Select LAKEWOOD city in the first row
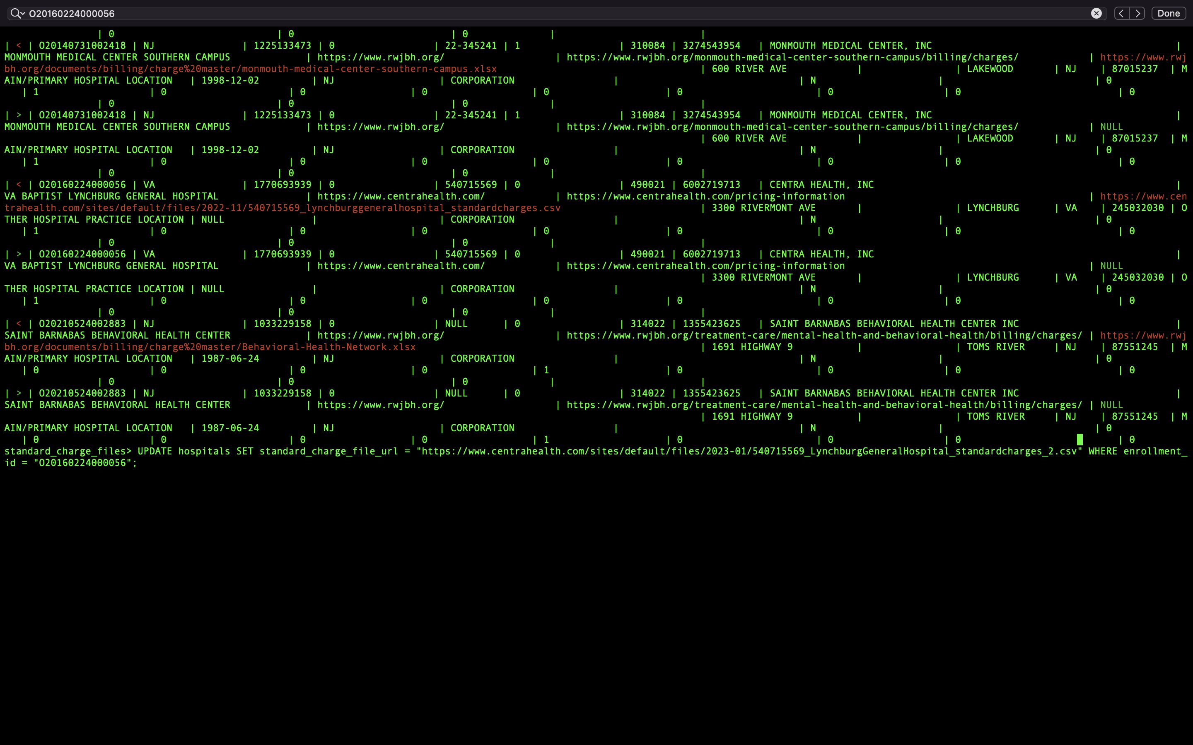The image size is (1193, 745). (990, 69)
